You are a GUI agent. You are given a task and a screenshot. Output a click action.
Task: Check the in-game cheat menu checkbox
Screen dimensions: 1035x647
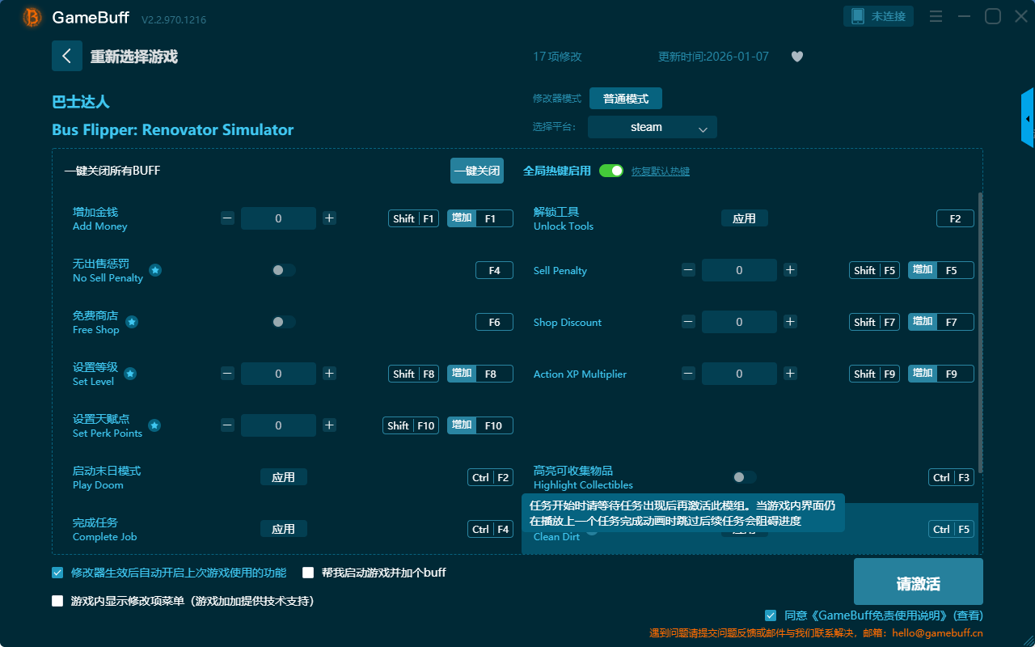57,601
